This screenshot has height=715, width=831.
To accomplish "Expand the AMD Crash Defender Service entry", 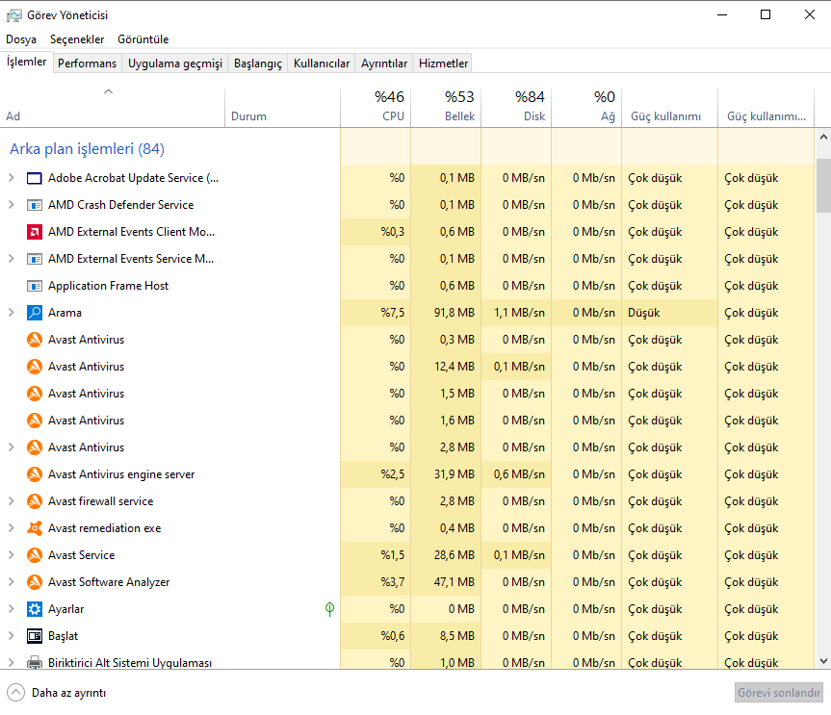I will (12, 205).
